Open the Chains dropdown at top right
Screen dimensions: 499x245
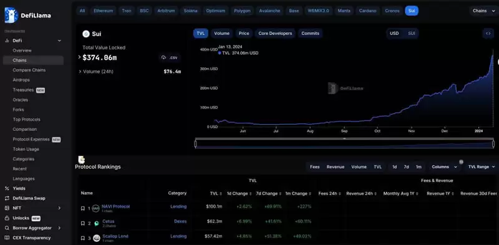(x=482, y=11)
